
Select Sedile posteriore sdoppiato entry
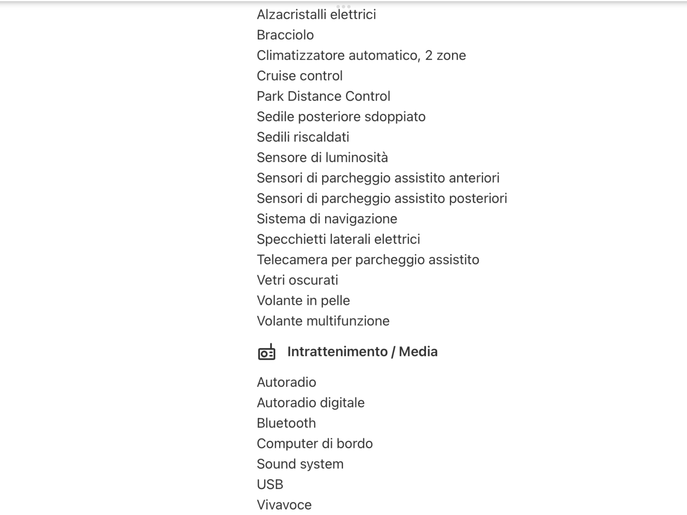341,117
